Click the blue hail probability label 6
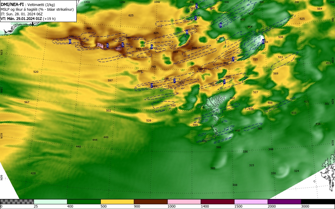The image size is (335, 209). point(263,41)
